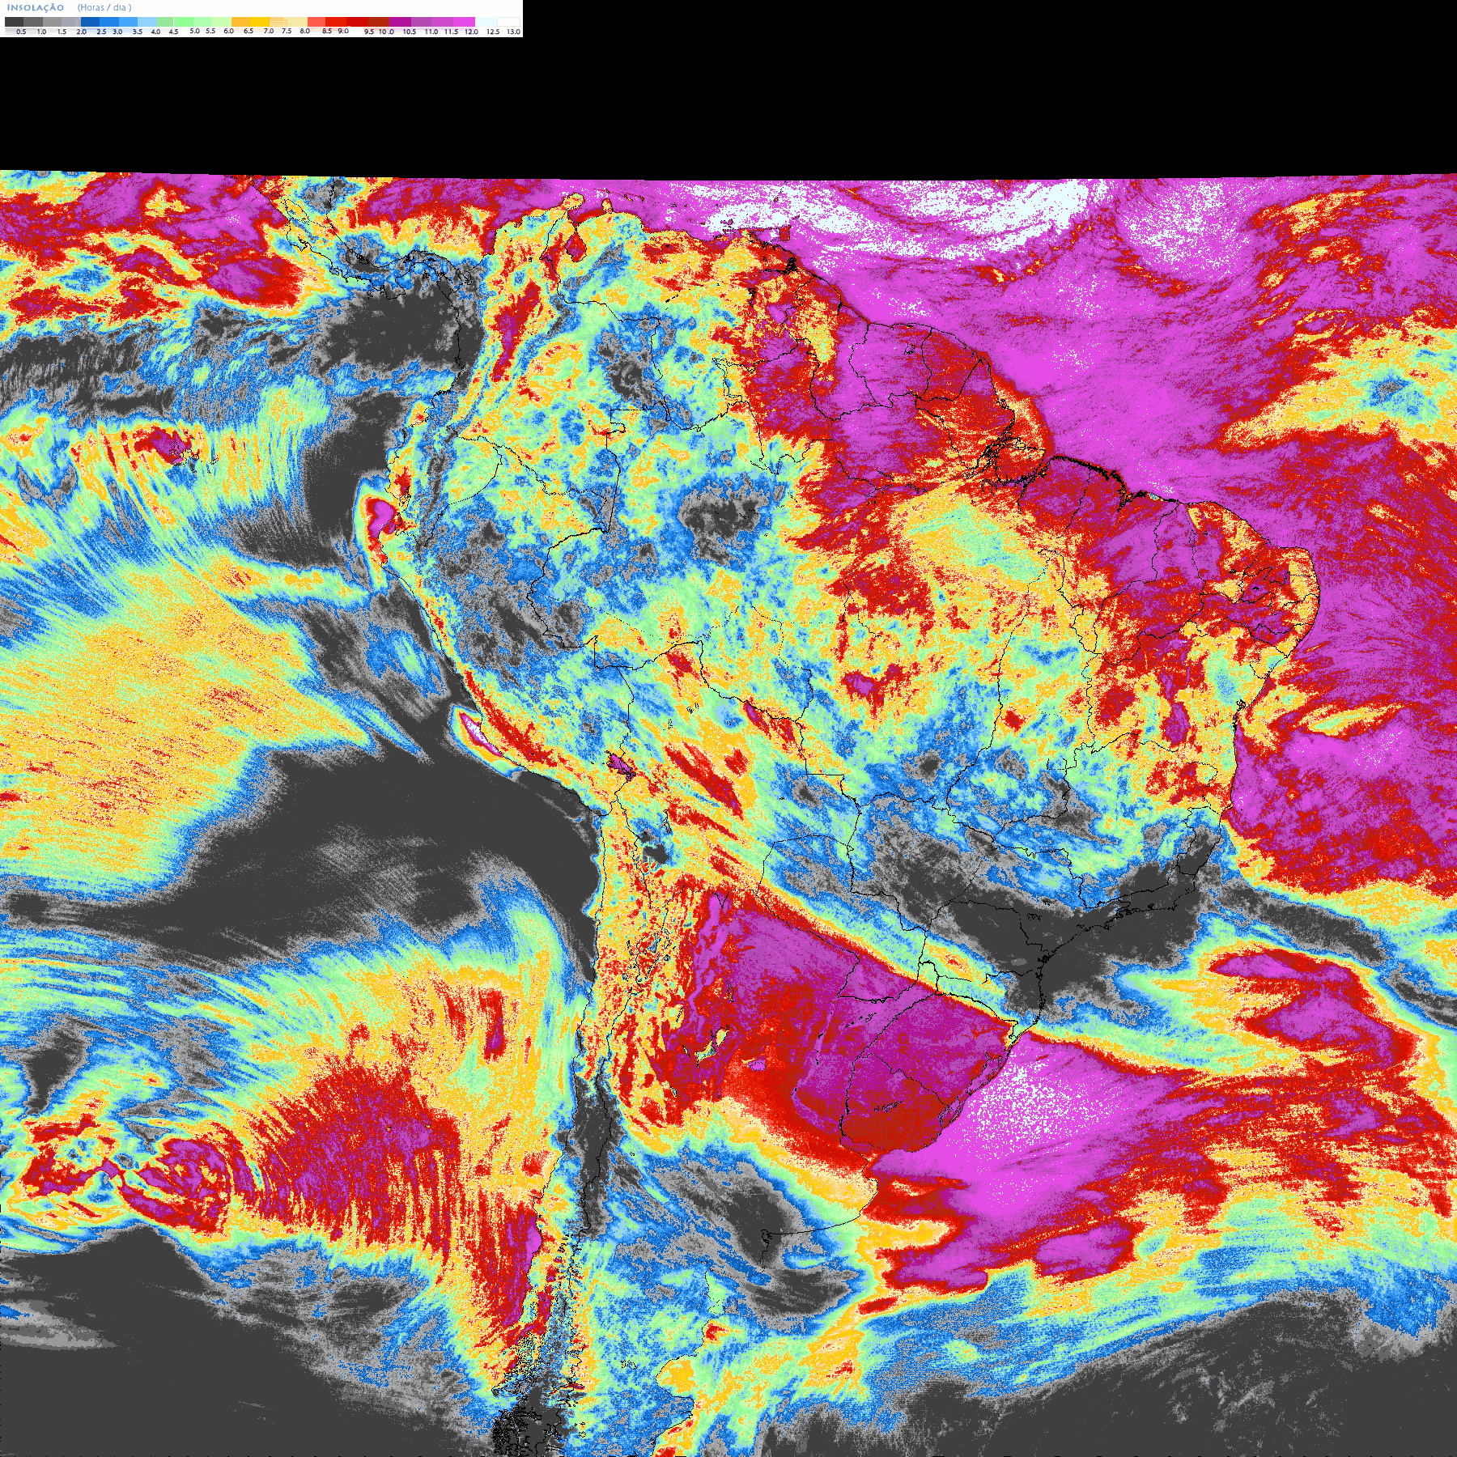Select the orange legend swatch
Viewport: 1457px width, 1457px height.
click(240, 22)
